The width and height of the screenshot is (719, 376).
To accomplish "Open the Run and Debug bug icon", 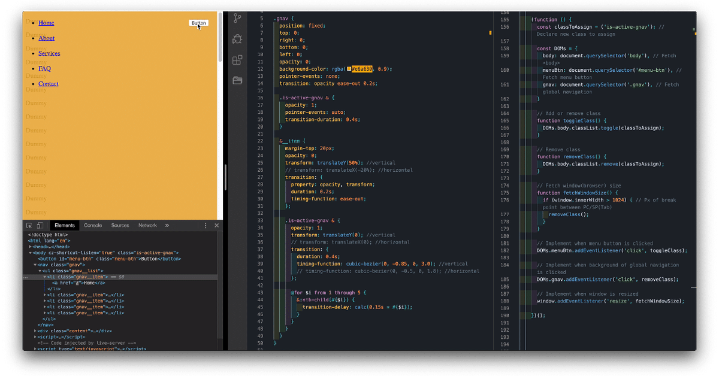I will [237, 40].
